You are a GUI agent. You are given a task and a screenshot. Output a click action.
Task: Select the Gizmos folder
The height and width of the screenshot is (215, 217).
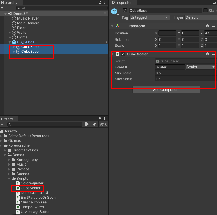coord(12,141)
